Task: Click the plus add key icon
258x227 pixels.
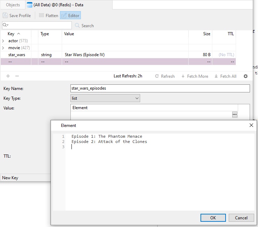Action: pos(8,76)
